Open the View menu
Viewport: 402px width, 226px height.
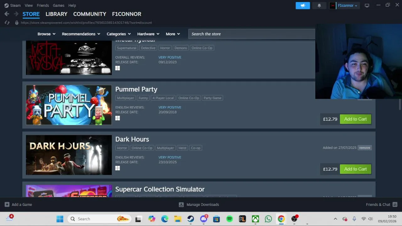[29, 5]
